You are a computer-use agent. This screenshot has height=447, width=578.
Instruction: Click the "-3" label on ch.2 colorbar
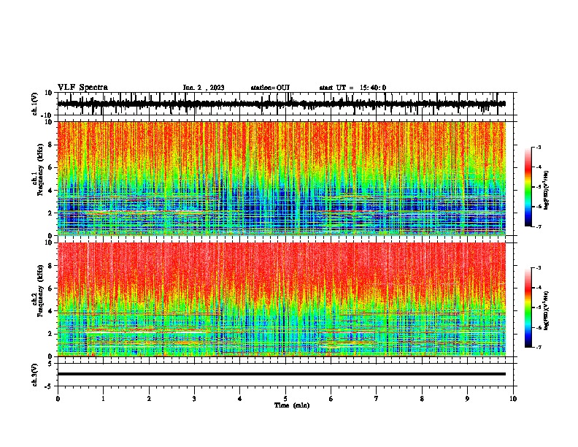538,268
